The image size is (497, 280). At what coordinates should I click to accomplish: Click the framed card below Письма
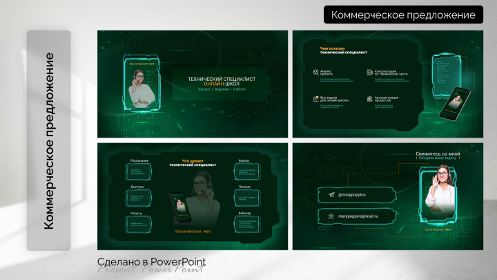[247, 198]
